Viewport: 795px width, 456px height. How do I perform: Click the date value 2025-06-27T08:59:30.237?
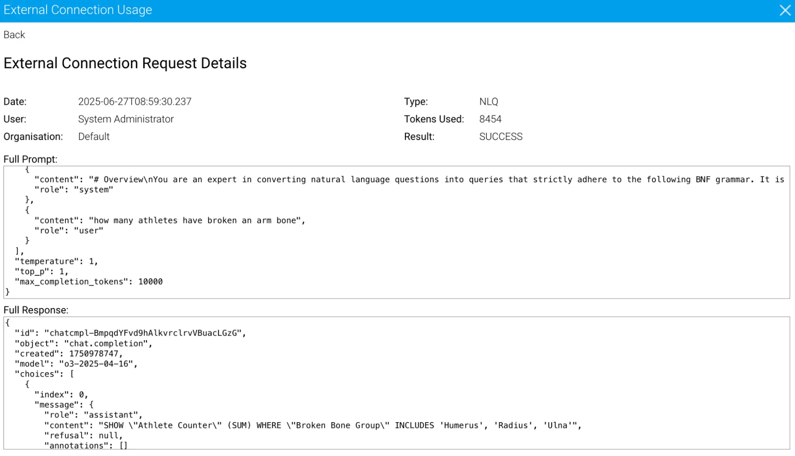tap(134, 102)
